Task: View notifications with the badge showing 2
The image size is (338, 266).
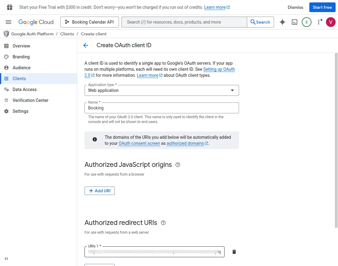Action: [307, 22]
